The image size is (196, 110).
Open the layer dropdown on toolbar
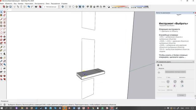click(x=59, y=7)
